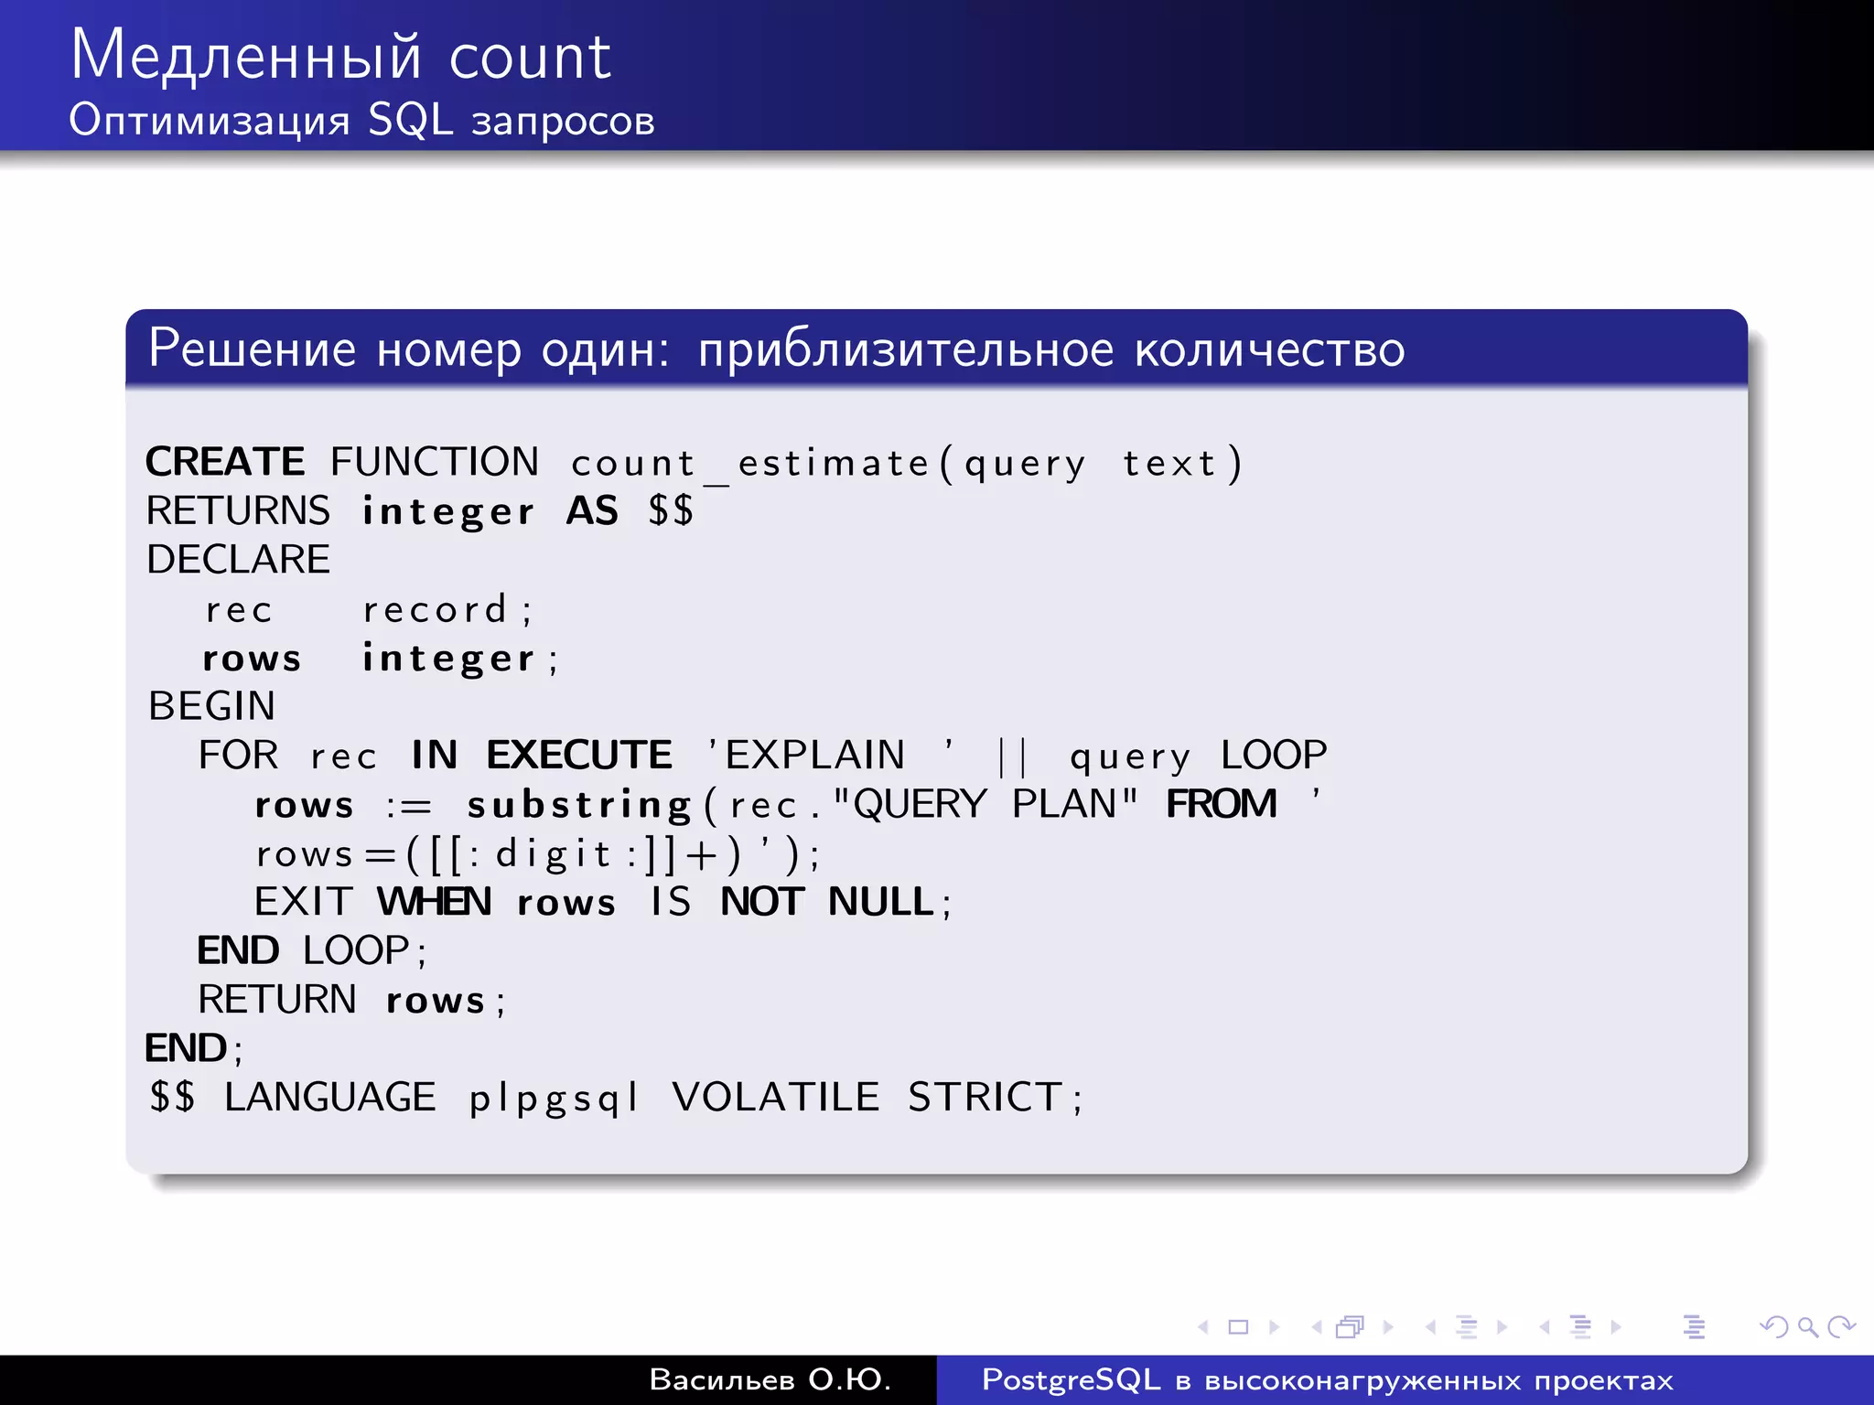Click the stacked frames navigation icon

click(x=1351, y=1326)
